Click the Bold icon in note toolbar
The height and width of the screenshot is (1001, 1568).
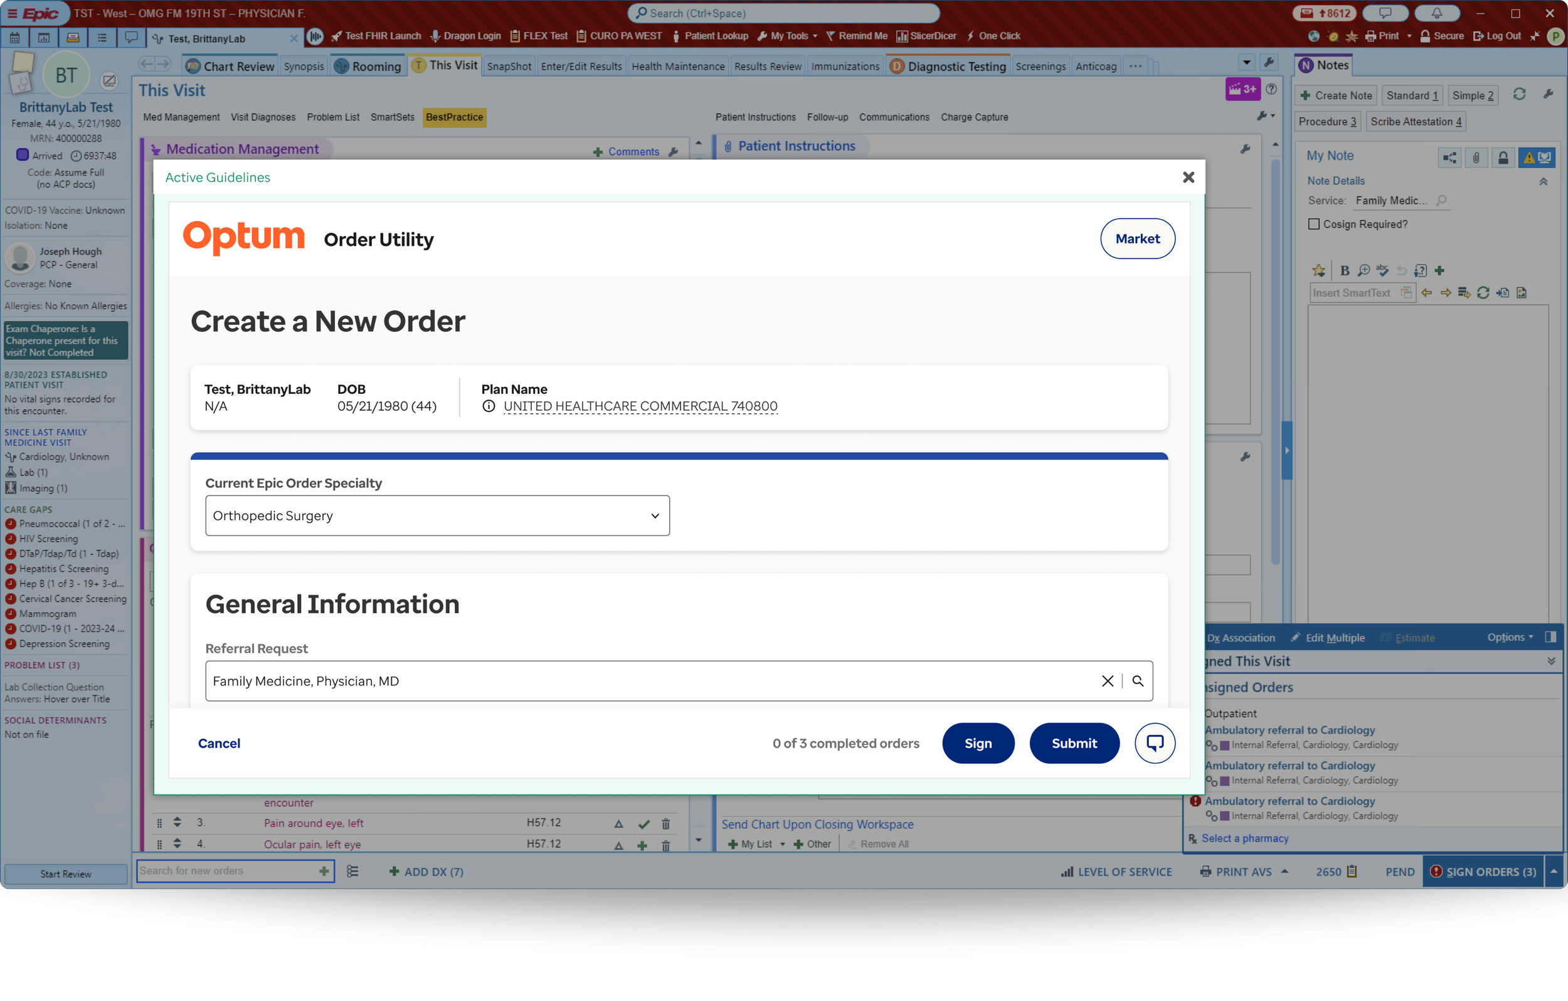[1344, 270]
